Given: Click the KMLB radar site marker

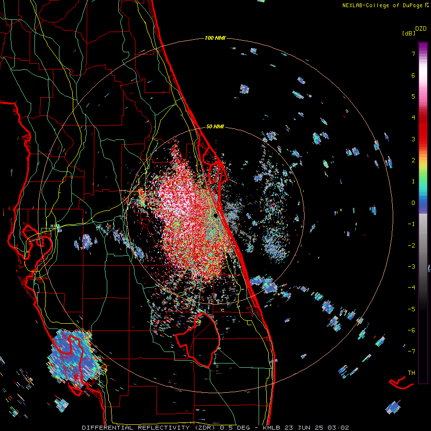Looking at the screenshot, I should [x=215, y=215].
